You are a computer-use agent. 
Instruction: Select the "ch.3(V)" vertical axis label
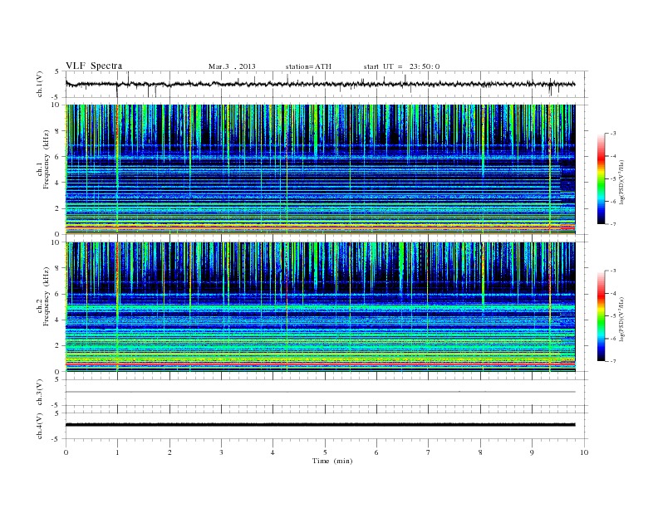pos(40,393)
